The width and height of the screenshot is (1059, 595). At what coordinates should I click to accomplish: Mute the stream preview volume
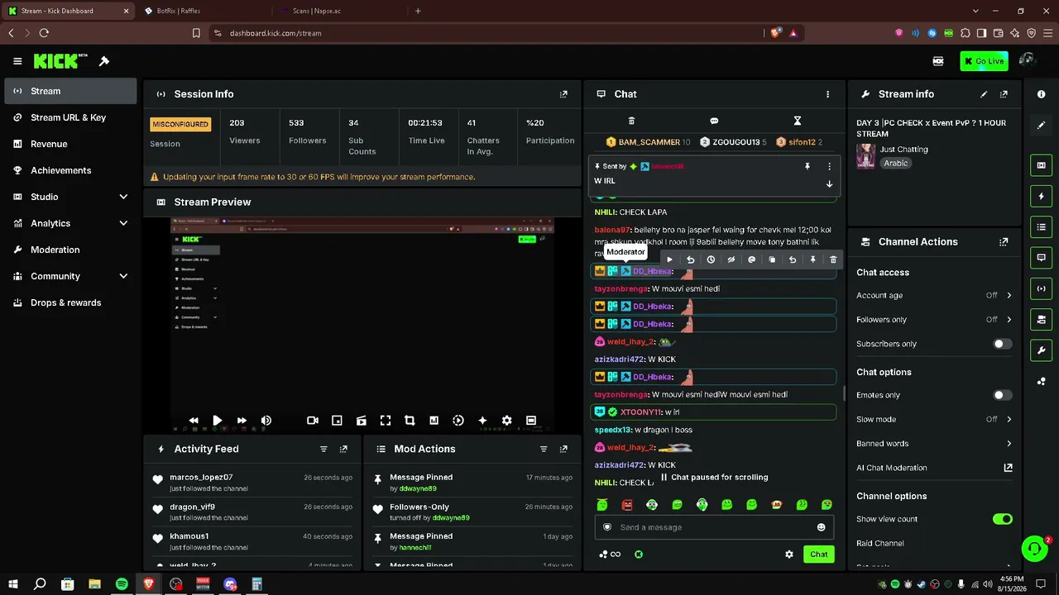(266, 421)
